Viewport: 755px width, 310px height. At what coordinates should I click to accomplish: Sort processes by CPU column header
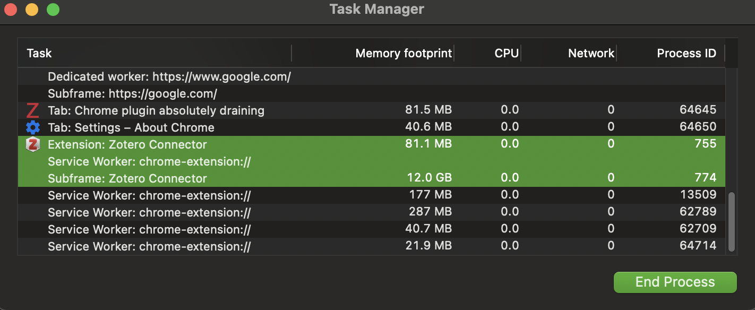point(507,53)
